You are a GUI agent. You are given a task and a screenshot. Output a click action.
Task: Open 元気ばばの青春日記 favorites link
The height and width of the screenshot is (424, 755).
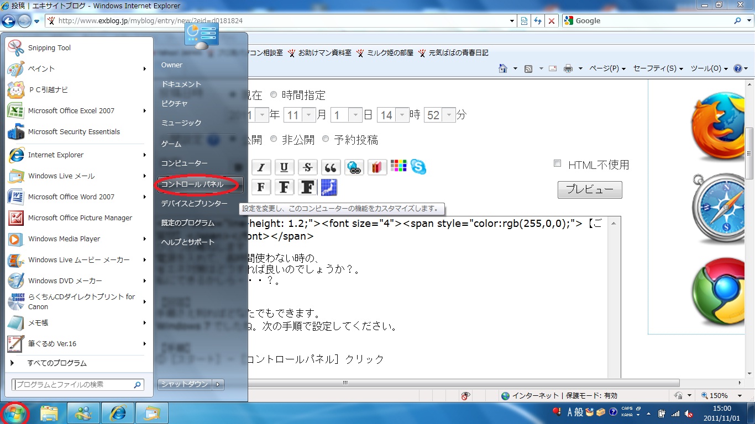[x=453, y=53]
